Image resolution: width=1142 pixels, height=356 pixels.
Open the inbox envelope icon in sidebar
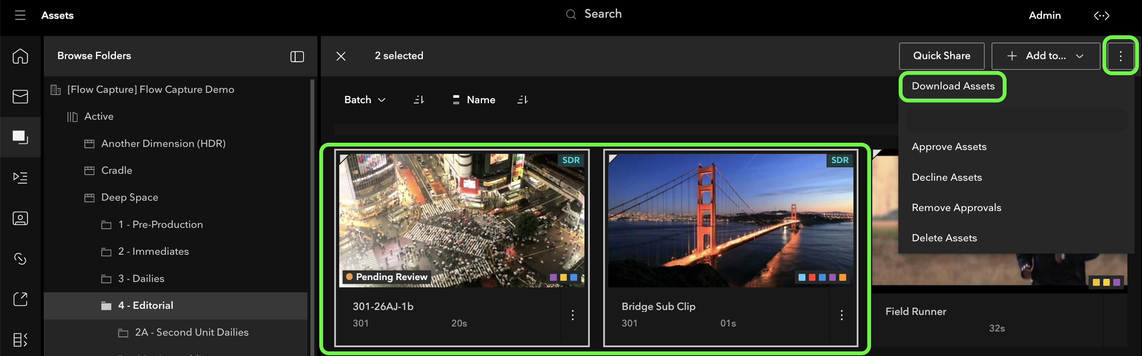[20, 97]
